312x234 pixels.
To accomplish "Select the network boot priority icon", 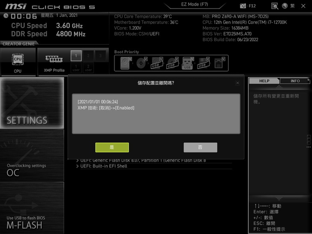I will click(x=219, y=63).
